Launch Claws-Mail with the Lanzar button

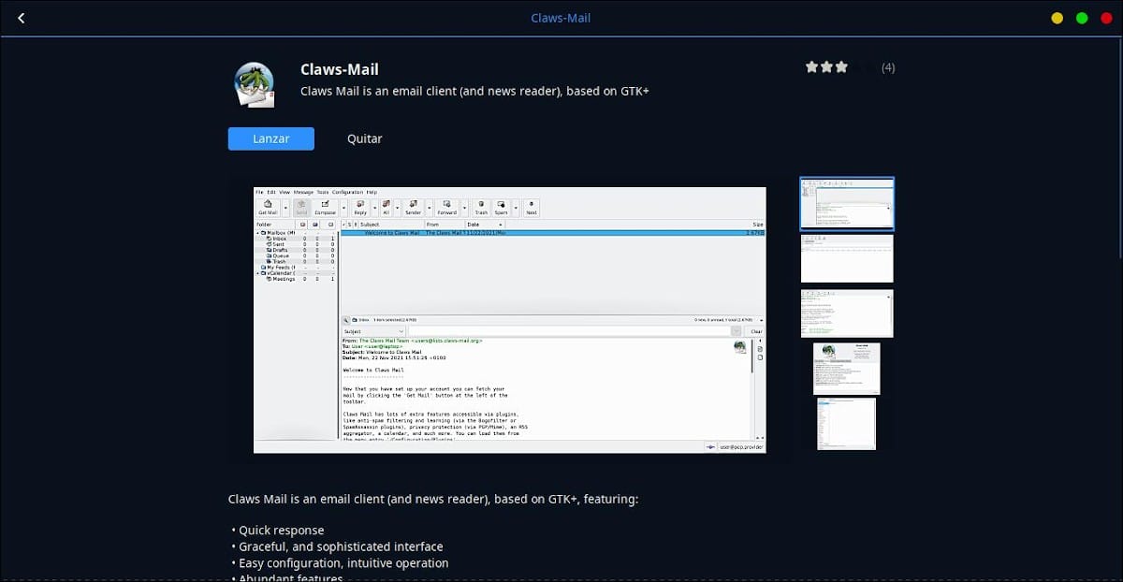270,138
